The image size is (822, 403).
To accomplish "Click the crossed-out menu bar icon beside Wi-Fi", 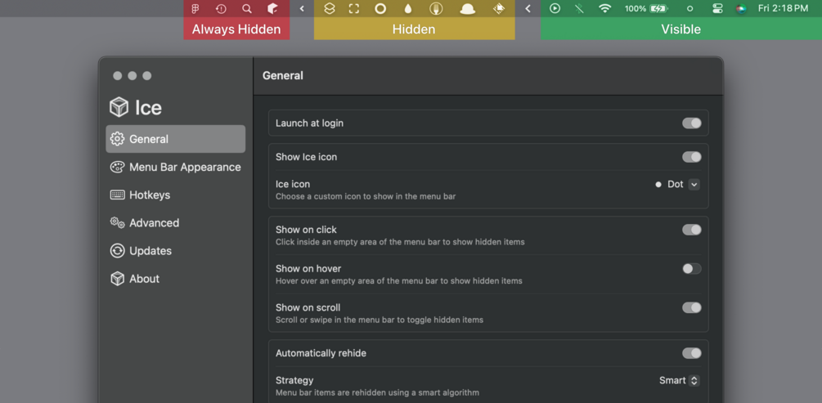I will [x=579, y=8].
